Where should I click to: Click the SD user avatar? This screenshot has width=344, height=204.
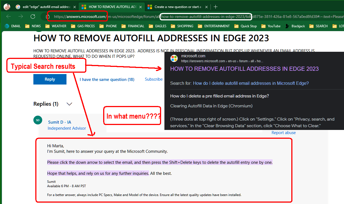pyautogui.click(x=38, y=120)
